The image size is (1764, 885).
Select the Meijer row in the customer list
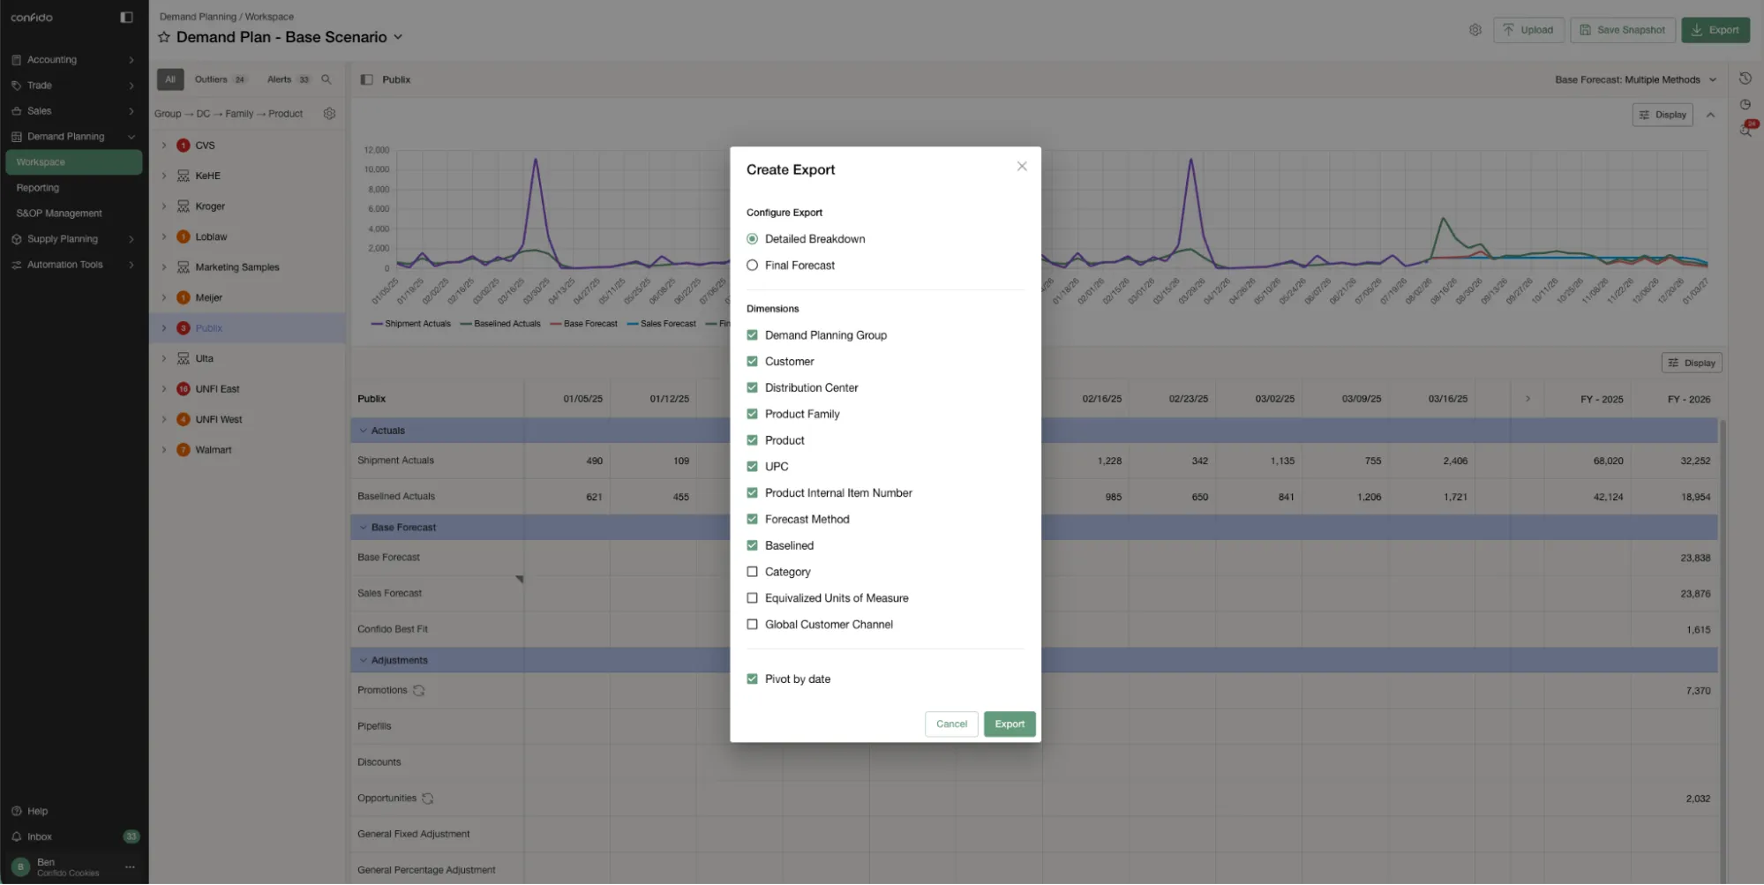pyautogui.click(x=247, y=298)
